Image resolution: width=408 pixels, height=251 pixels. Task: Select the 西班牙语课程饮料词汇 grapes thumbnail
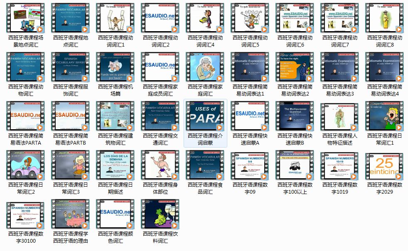click(160, 214)
